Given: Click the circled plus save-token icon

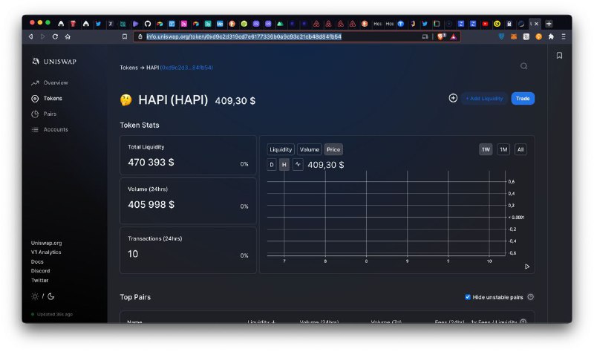Looking at the screenshot, I should pyautogui.click(x=453, y=98).
